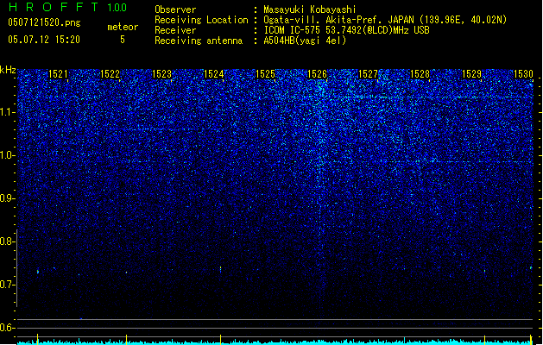Click the 1523 time marker
Image resolution: width=543 pixels, height=345 pixels.
click(162, 74)
